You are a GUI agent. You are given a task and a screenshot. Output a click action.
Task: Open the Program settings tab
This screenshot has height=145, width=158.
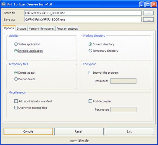point(67,29)
